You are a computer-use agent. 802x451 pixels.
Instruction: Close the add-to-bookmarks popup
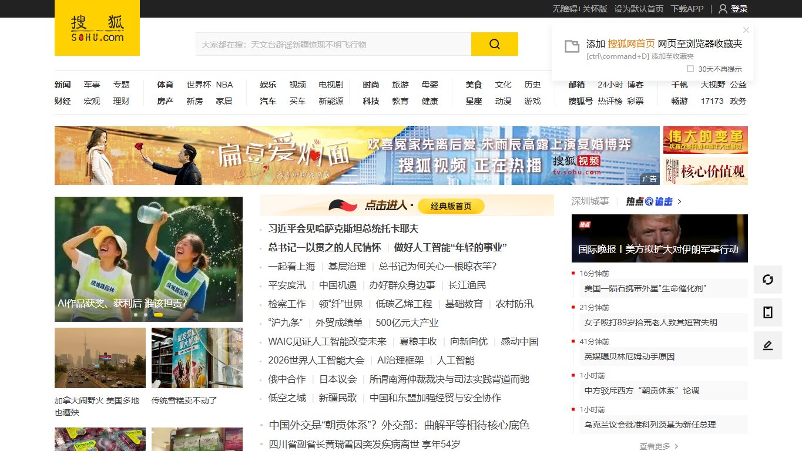tap(746, 30)
